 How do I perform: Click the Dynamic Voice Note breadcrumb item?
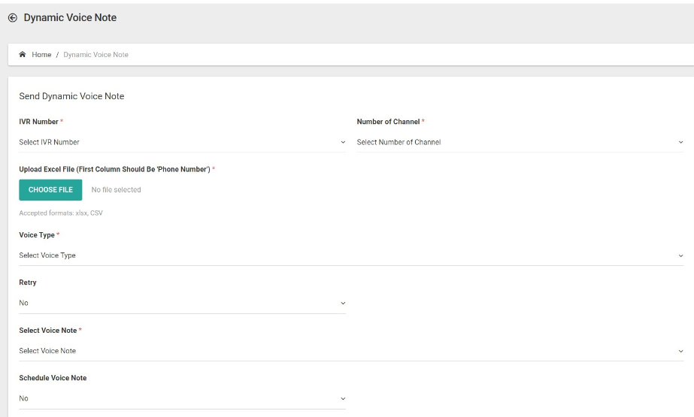click(x=95, y=55)
